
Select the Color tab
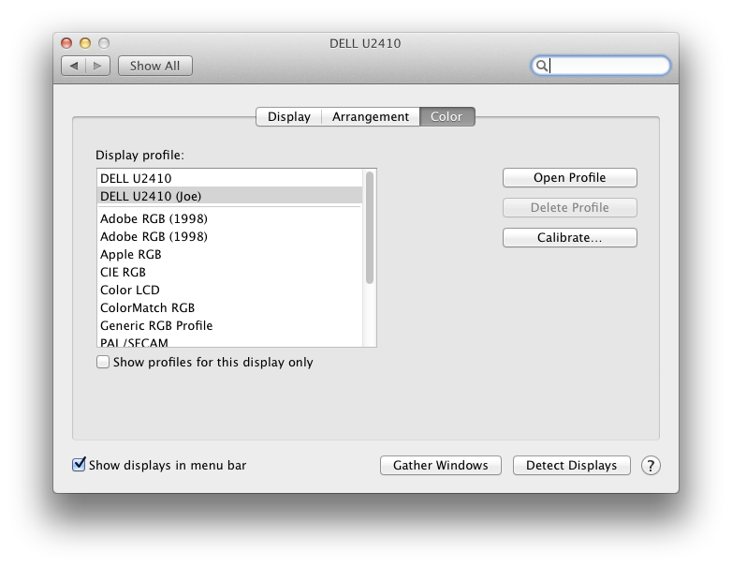pos(447,116)
